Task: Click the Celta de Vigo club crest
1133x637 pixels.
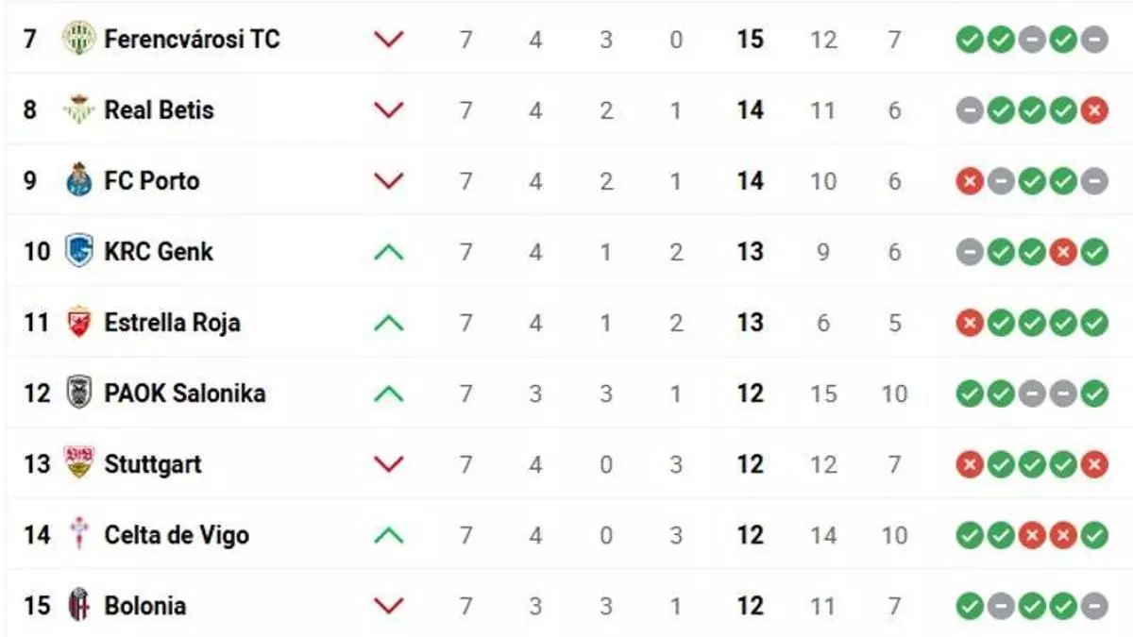Action: [79, 535]
